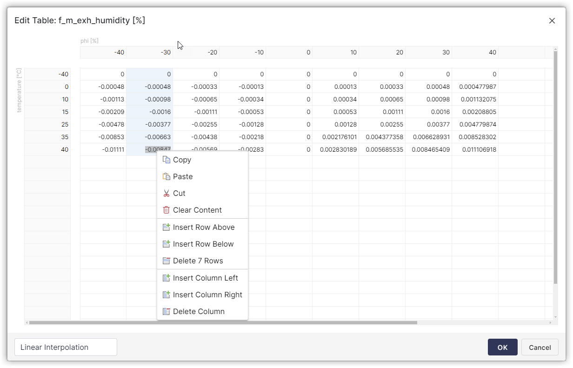Click the Insert Column Right icon
This screenshot has height=368, width=573.
(x=167, y=294)
